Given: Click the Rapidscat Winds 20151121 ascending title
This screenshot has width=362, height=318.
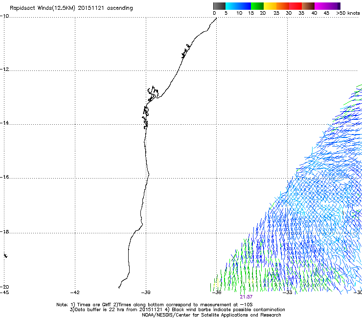Looking at the screenshot, I should tap(71, 8).
